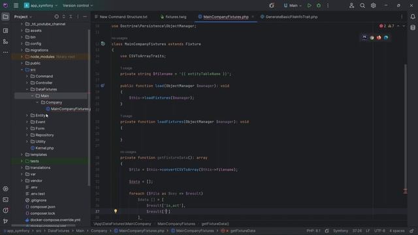Open the app_symfony project dropdown
This screenshot has height=235, width=418.
tap(40, 5)
